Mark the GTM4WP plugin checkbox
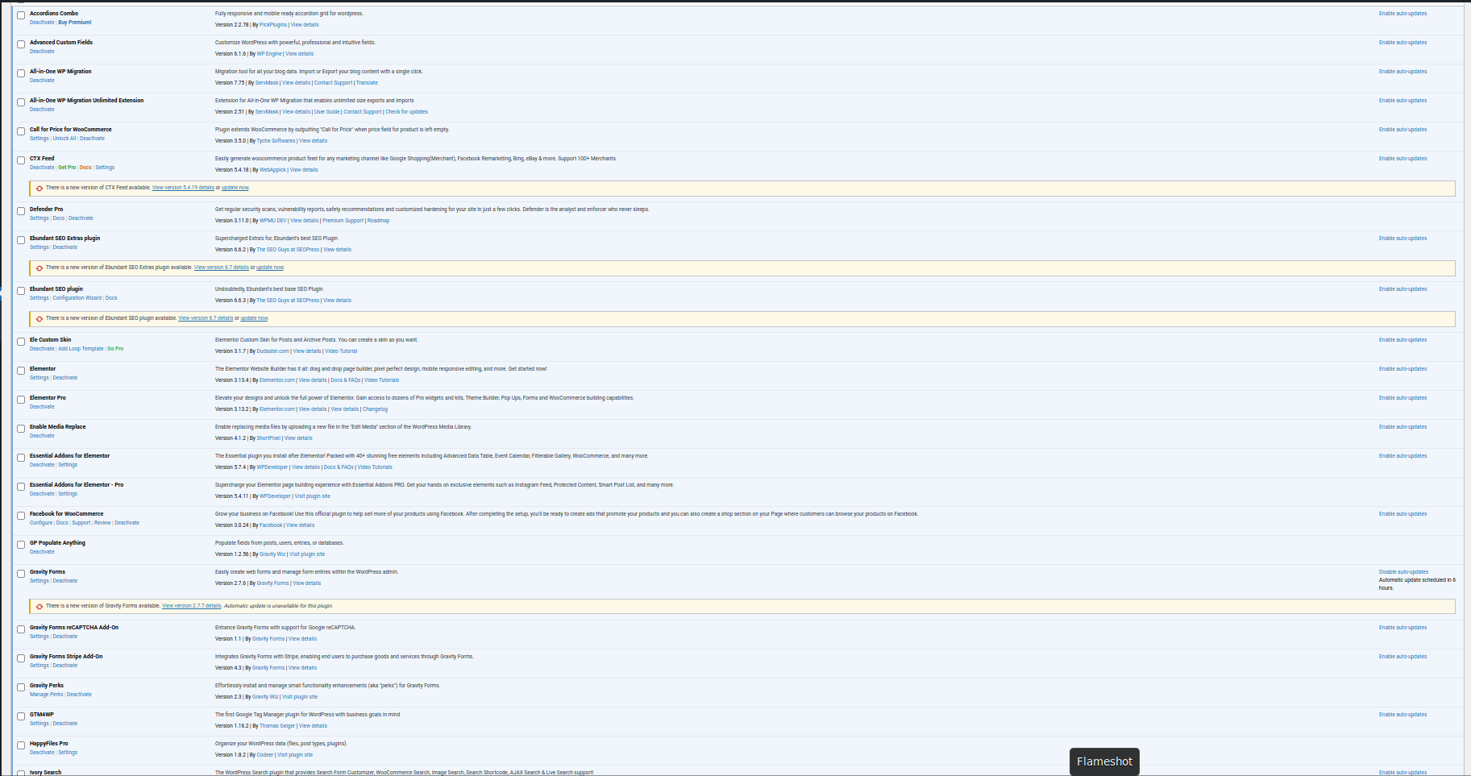1471x776 pixels. tap(21, 716)
